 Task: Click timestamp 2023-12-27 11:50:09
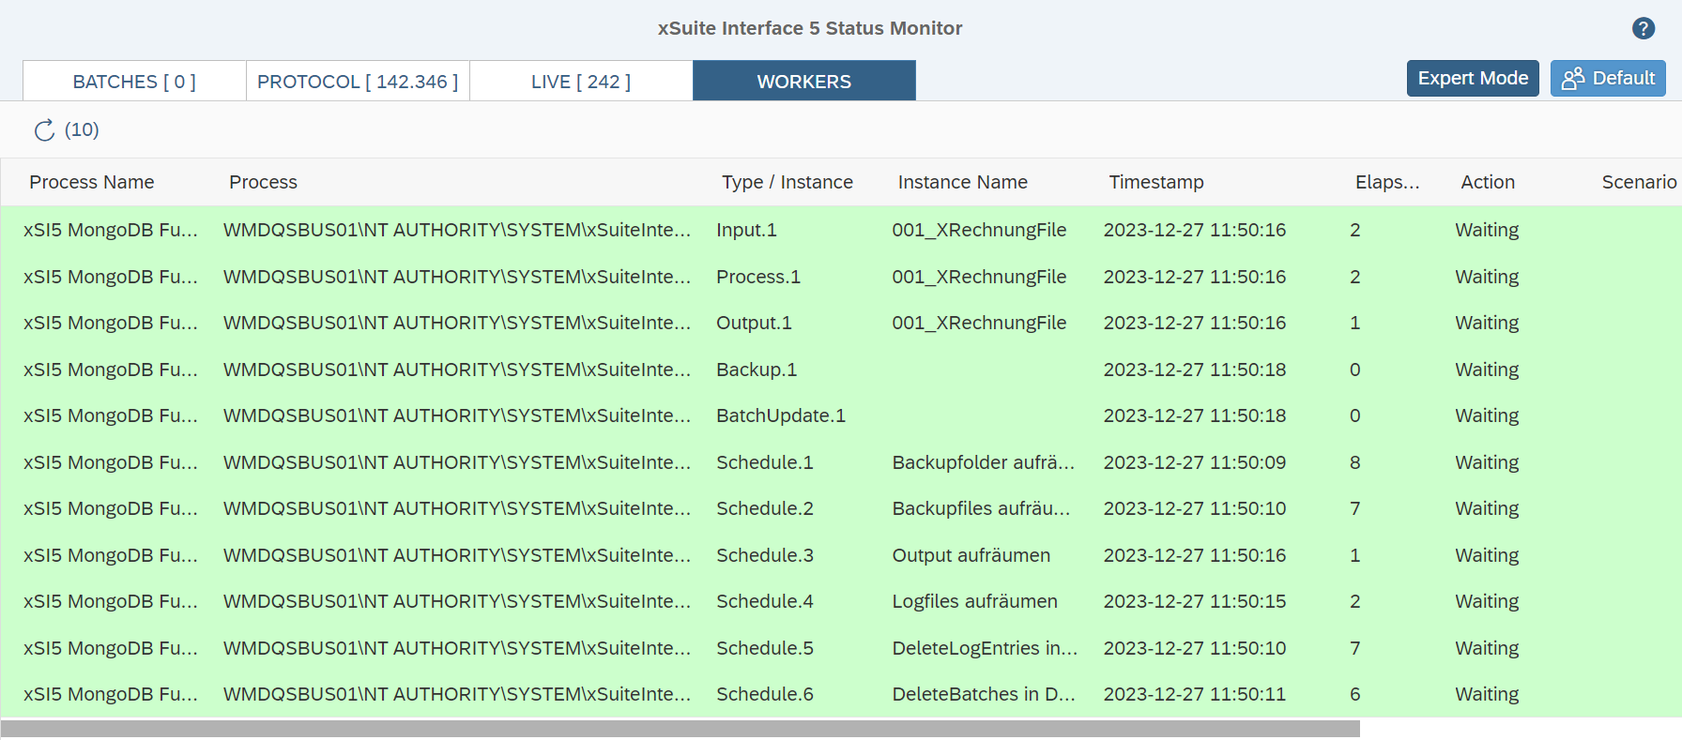[1195, 462]
